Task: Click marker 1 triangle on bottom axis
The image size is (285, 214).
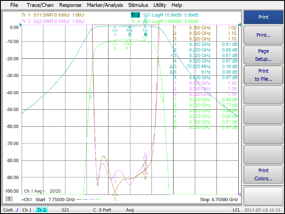Action: pyautogui.click(x=115, y=194)
